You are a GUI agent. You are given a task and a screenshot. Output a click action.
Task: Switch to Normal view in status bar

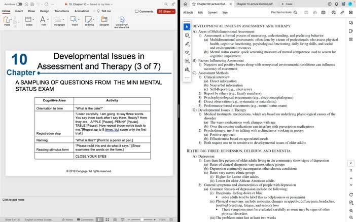point(99,219)
